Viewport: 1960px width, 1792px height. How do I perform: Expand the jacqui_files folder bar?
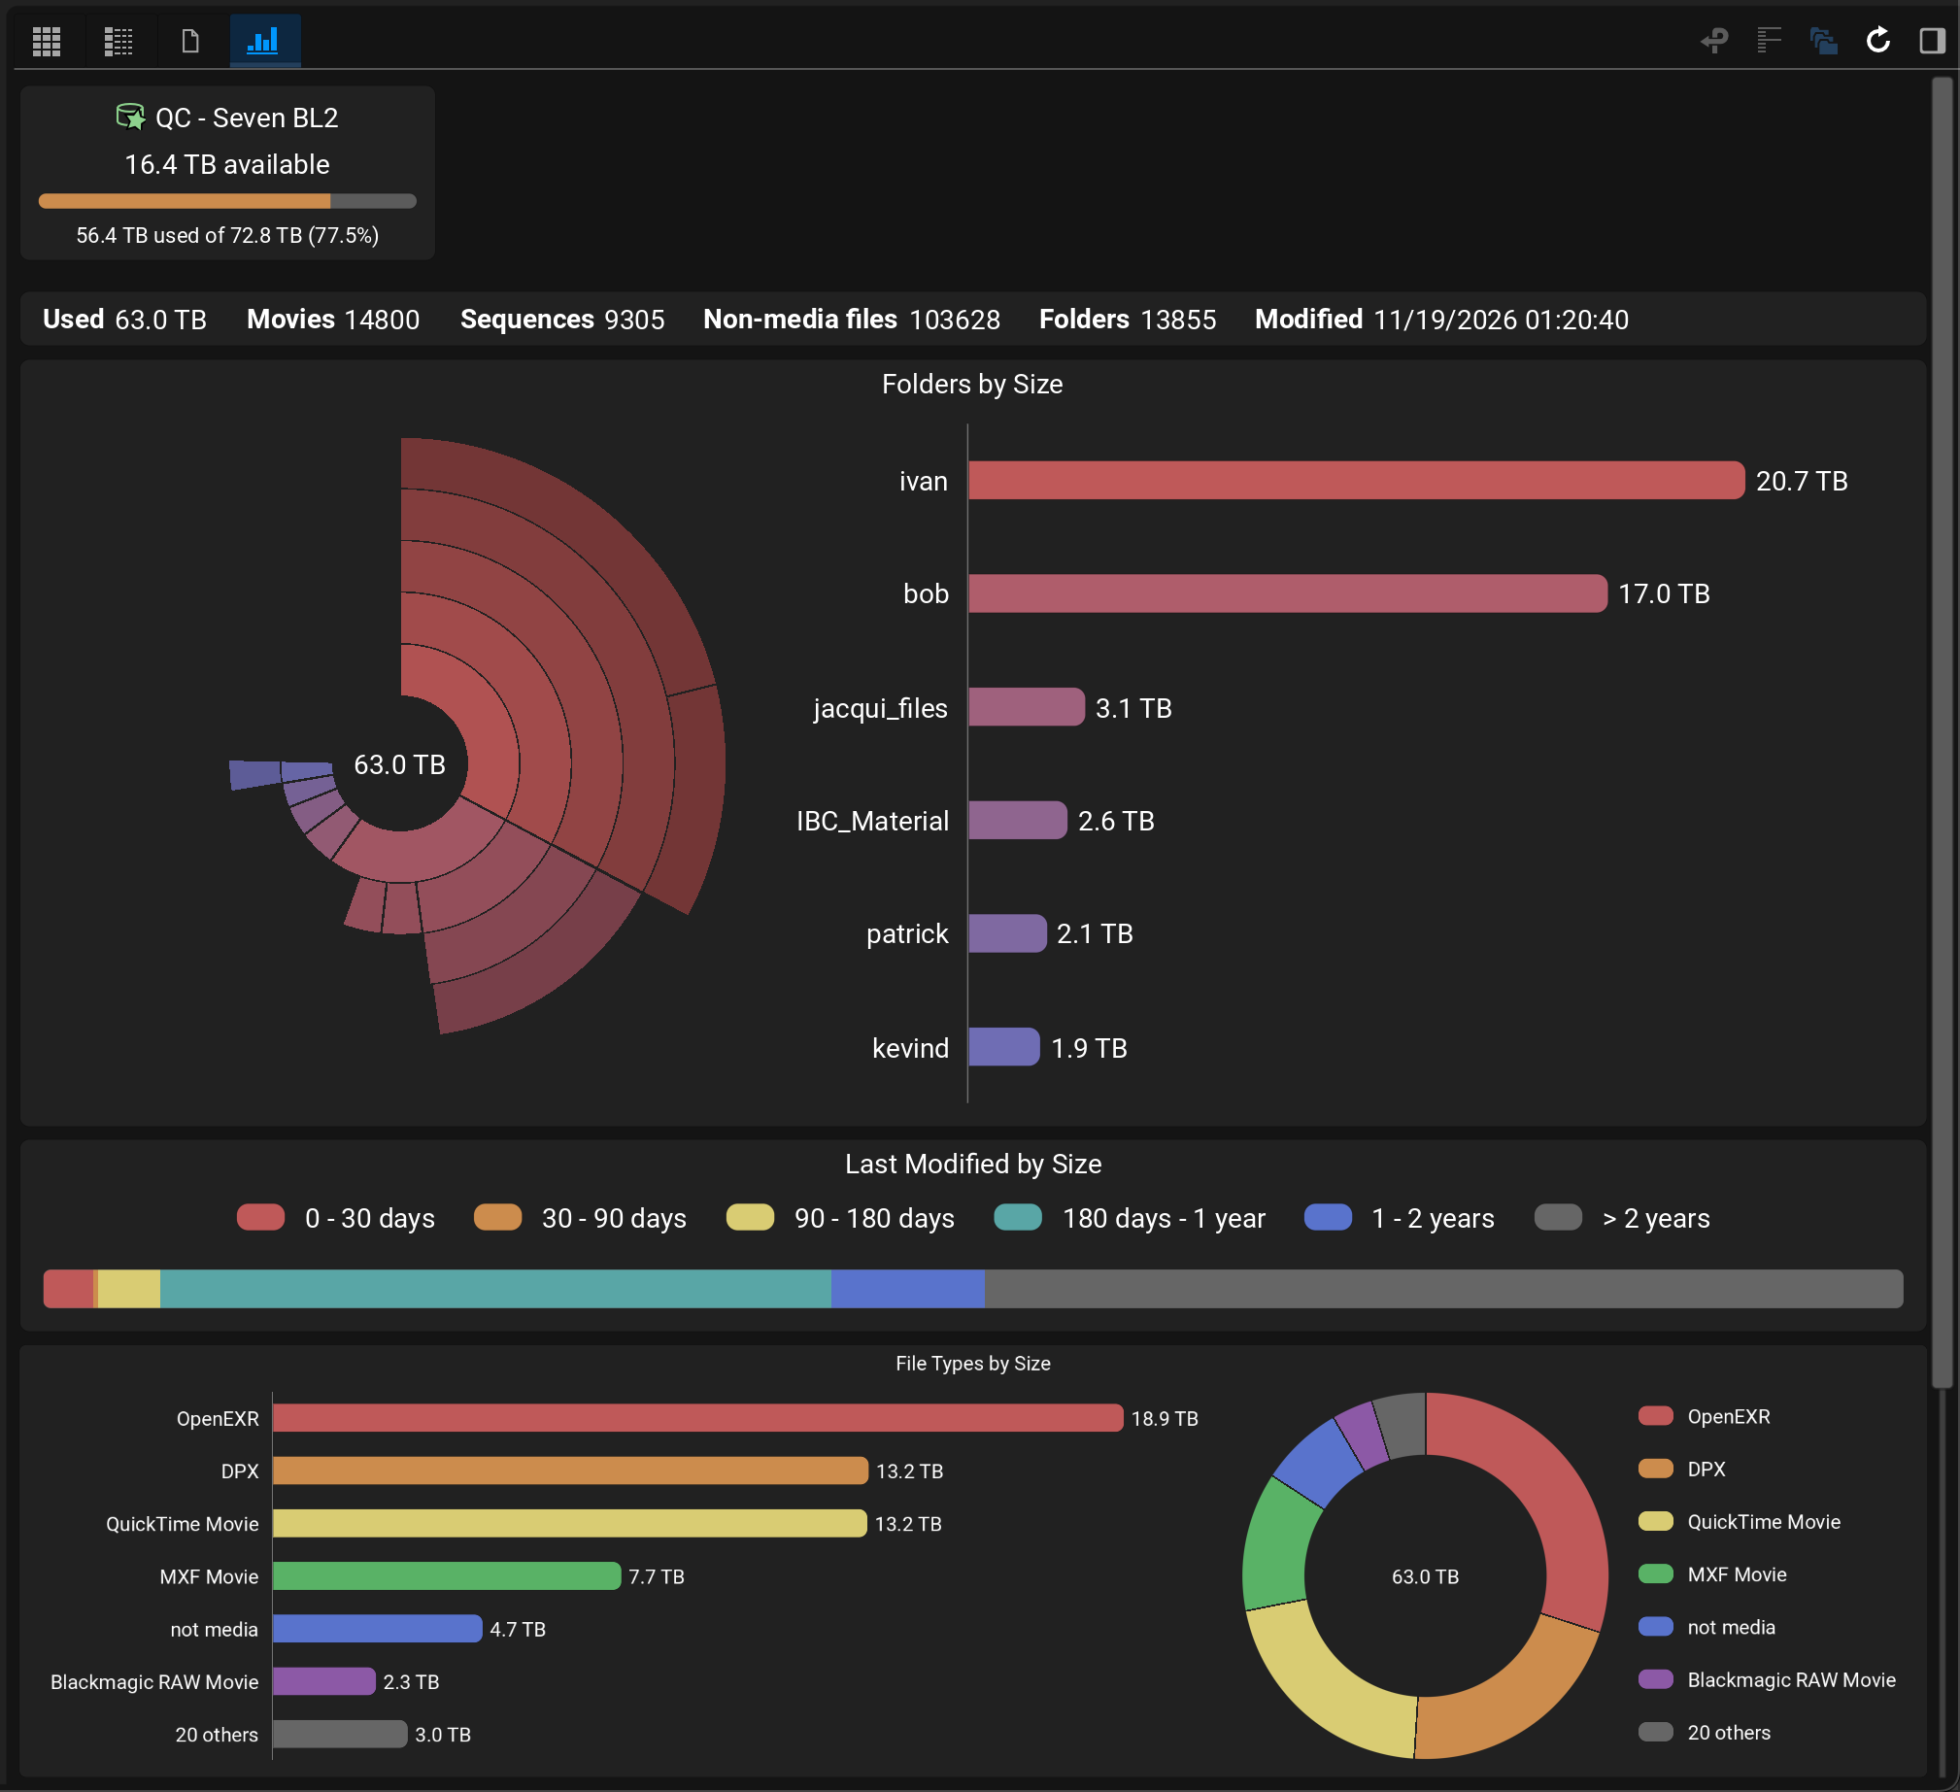(x=1026, y=707)
